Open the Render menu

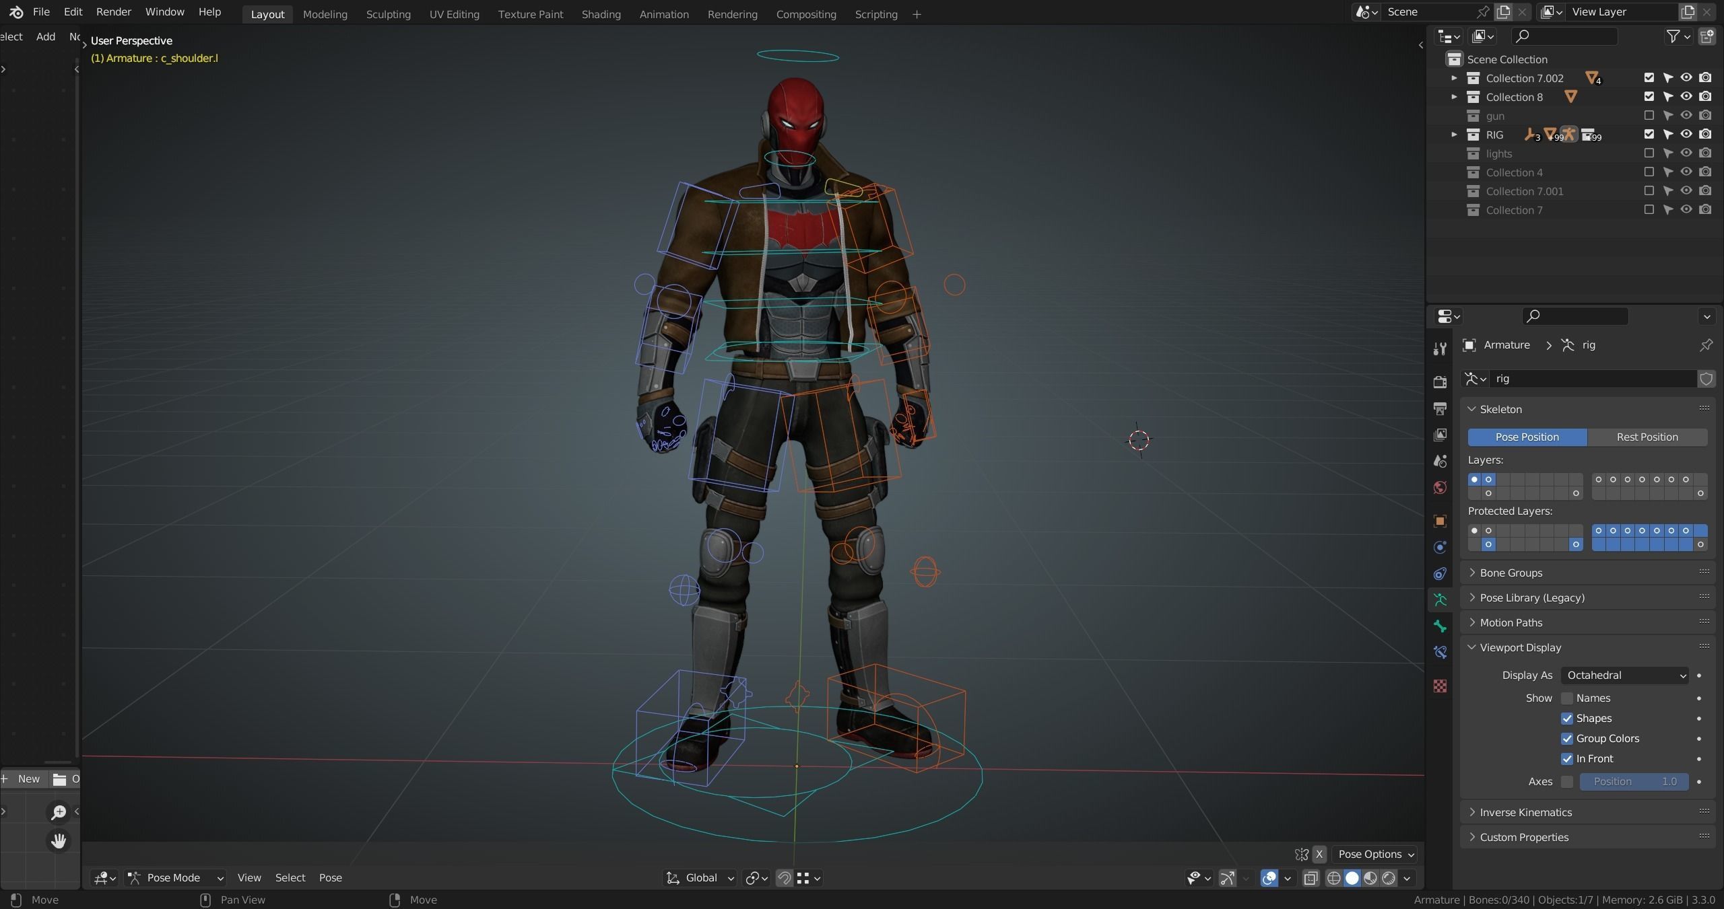coord(114,12)
